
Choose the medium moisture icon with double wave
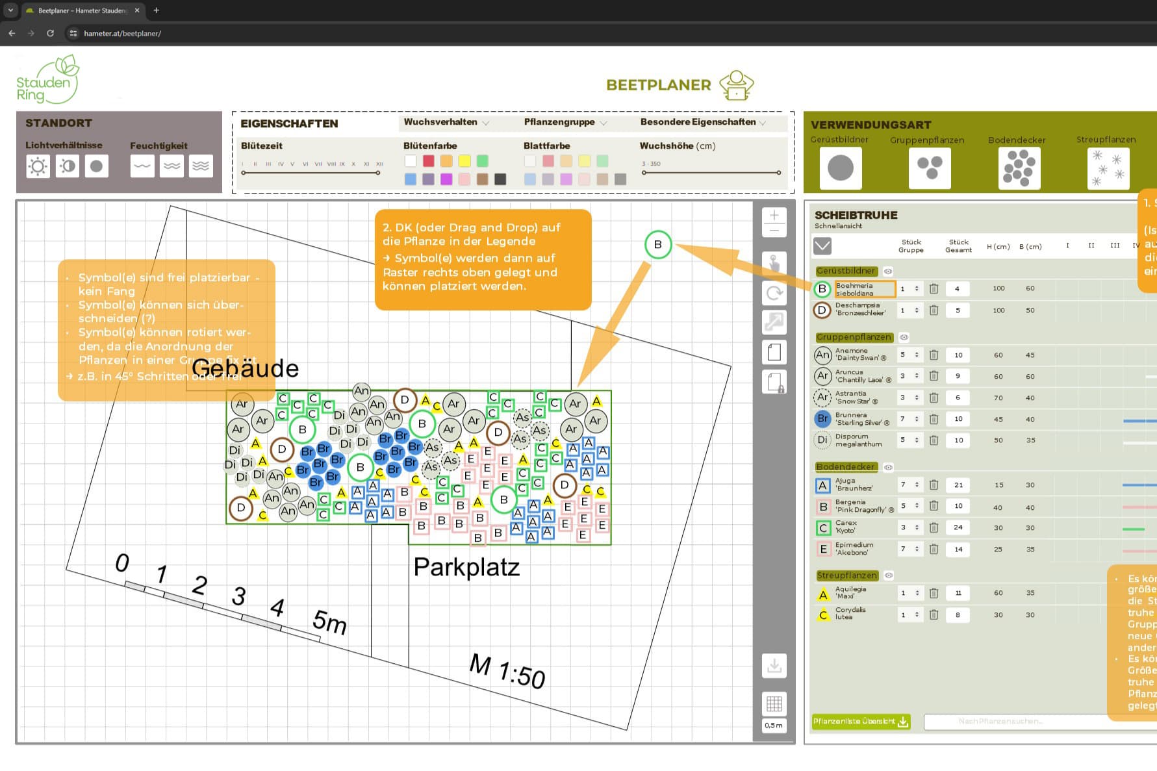pos(172,166)
